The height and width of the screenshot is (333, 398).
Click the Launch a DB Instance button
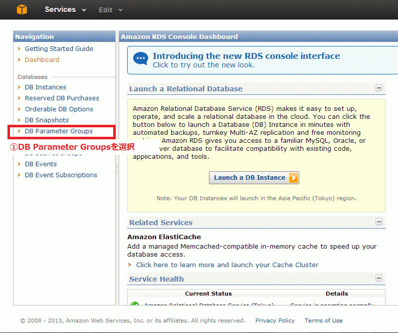pyautogui.click(x=254, y=178)
